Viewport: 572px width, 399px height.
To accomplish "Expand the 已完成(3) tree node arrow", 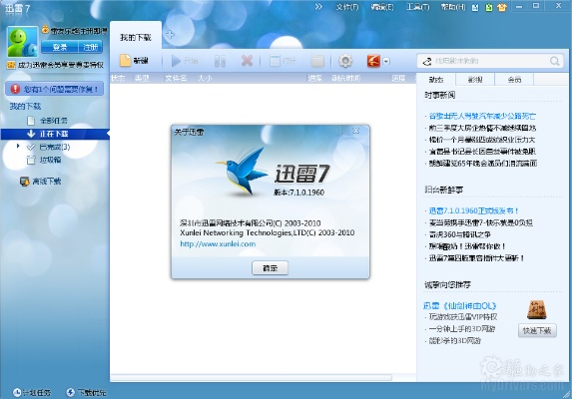I will tap(18, 146).
